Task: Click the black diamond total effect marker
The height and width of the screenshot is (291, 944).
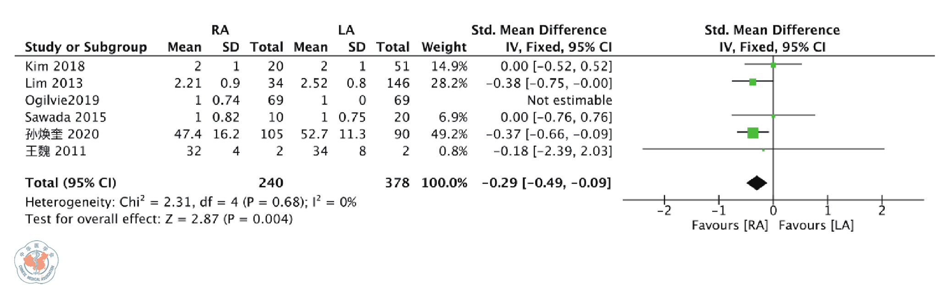Action: [757, 183]
